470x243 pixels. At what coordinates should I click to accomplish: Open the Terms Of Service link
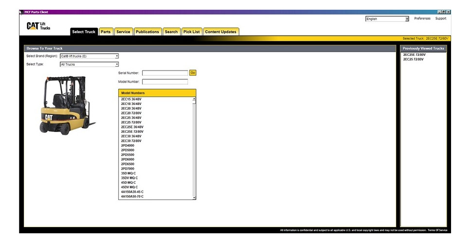coord(437,230)
